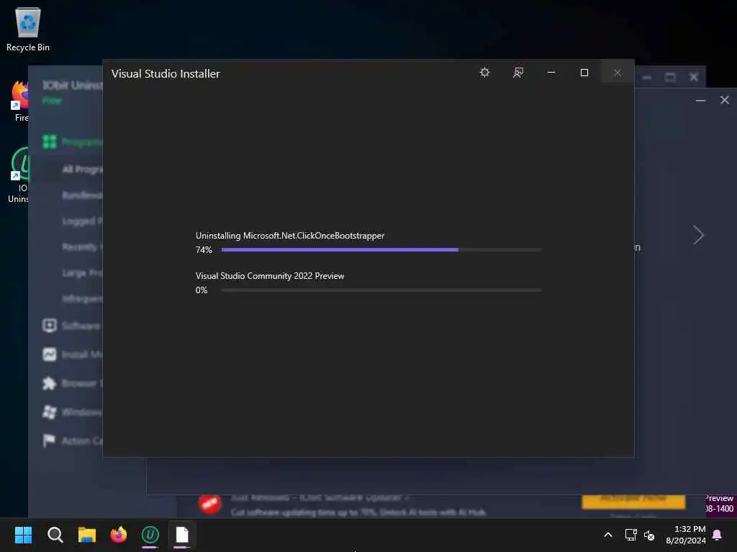Maximize the Visual Studio Installer window
Viewport: 737px width, 552px height.
pos(584,73)
